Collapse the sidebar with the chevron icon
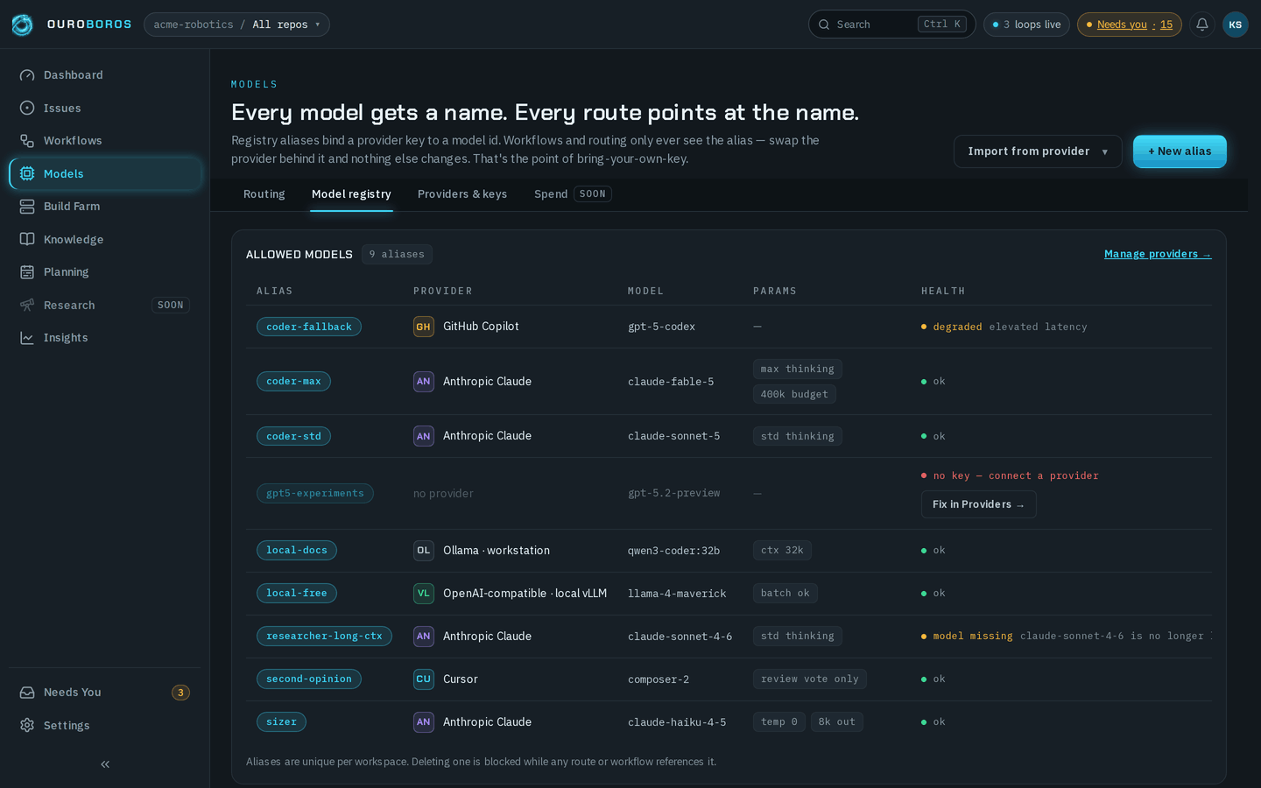The width and height of the screenshot is (1261, 788). (105, 764)
